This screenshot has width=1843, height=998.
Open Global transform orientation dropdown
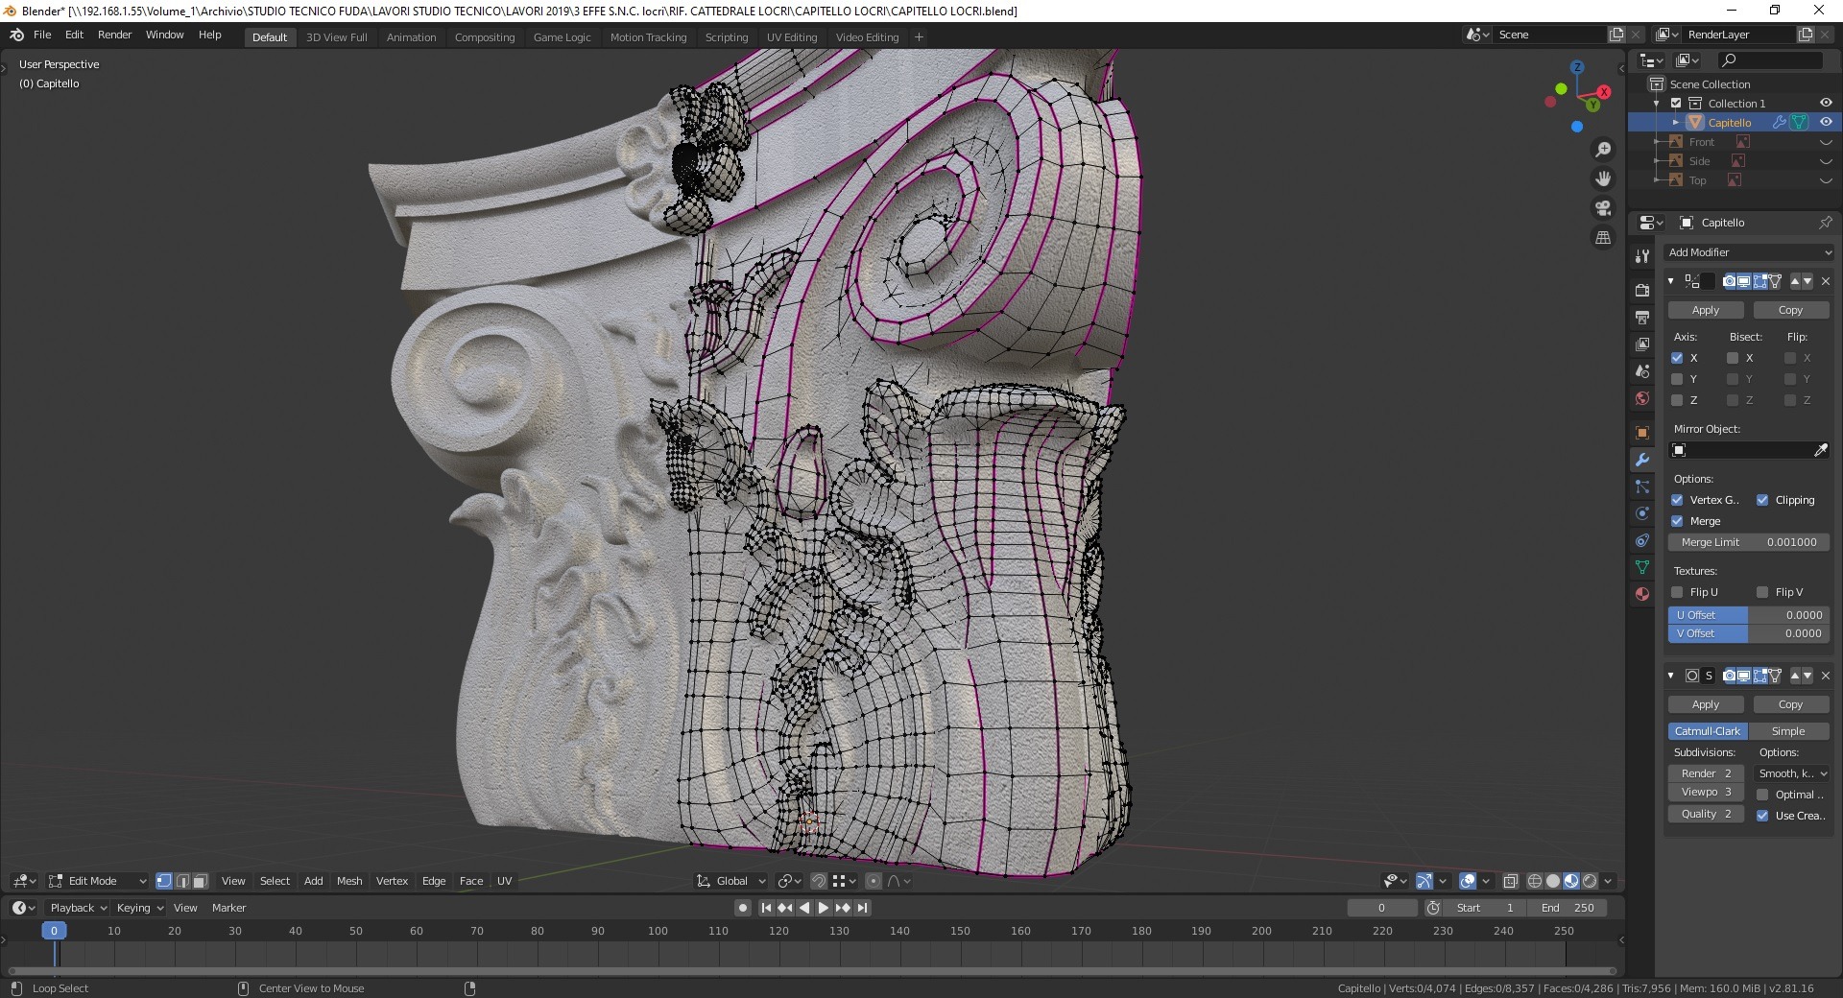731,881
